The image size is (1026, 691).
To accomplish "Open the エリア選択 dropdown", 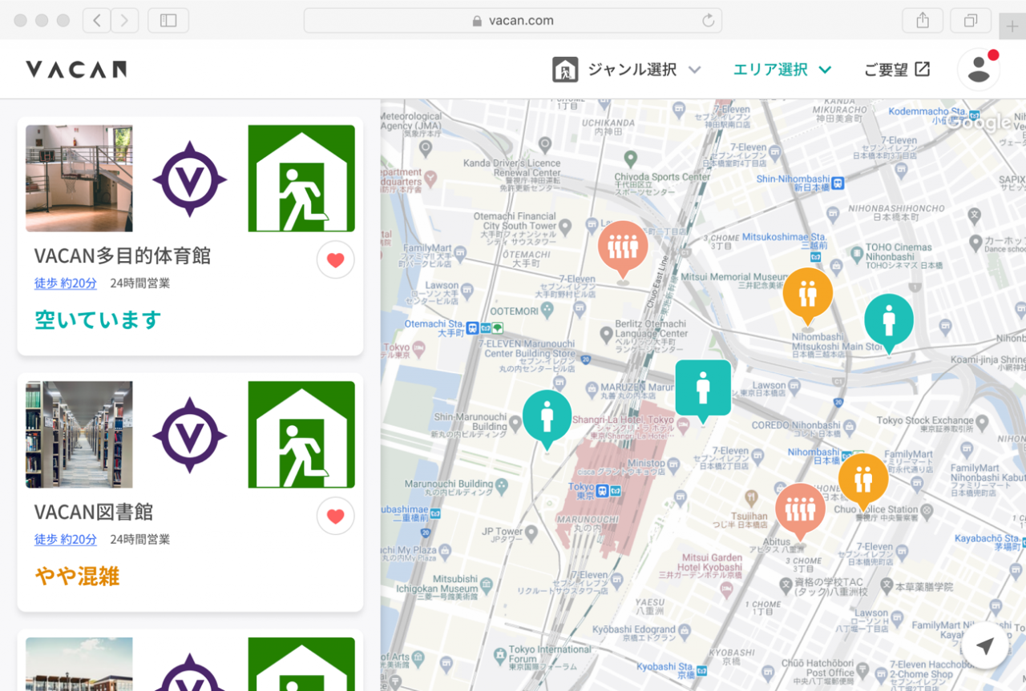I will click(782, 70).
